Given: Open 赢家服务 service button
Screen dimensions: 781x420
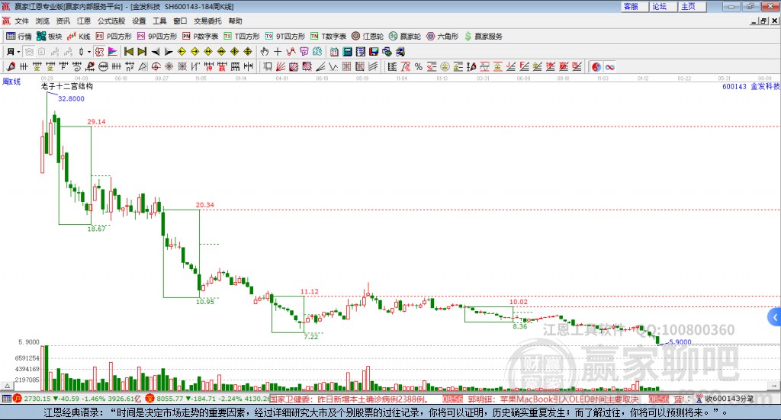Looking at the screenshot, I should click(483, 37).
